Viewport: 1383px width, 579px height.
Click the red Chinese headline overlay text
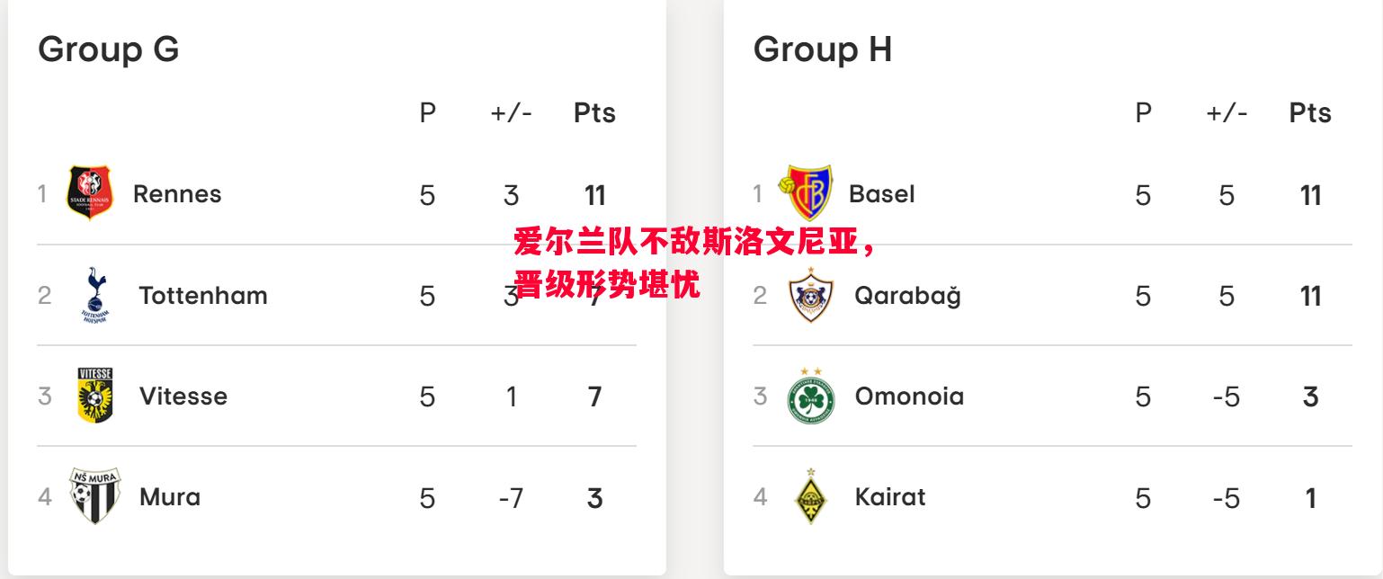(693, 263)
